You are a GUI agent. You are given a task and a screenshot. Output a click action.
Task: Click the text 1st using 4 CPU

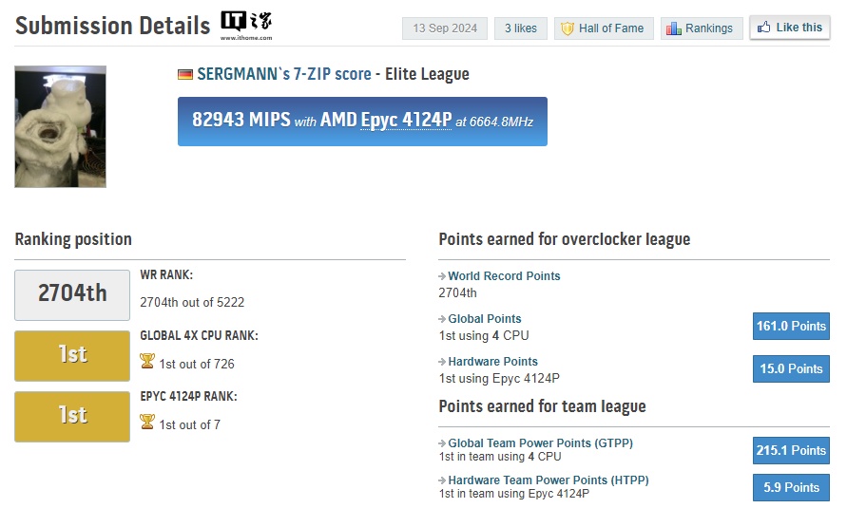[484, 335]
